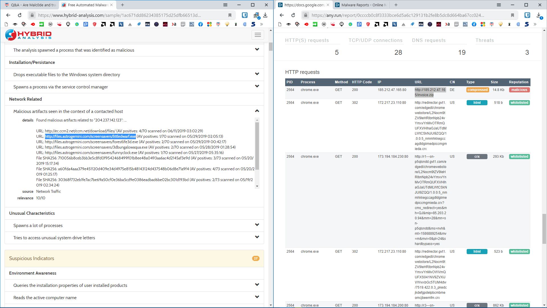
Task: Open a new tab in left browser
Action: click(x=122, y=5)
